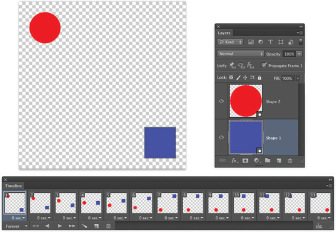Lock artboard nesting icon

(x=253, y=77)
